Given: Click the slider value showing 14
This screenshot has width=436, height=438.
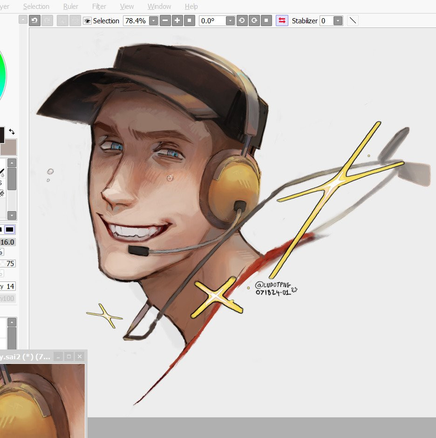Looking at the screenshot, I should 7,286.
